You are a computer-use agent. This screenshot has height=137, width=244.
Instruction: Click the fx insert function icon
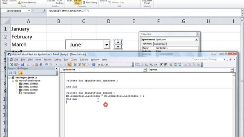(44, 11)
